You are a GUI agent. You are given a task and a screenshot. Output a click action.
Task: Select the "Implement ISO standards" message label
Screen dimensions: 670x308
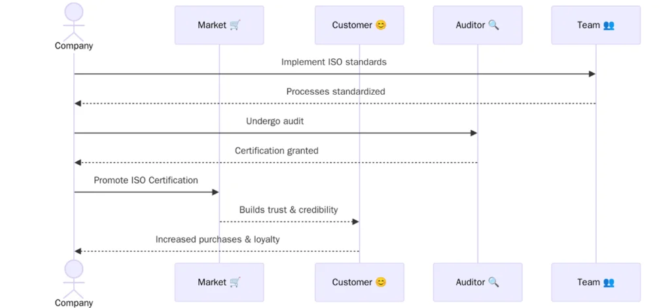click(334, 62)
